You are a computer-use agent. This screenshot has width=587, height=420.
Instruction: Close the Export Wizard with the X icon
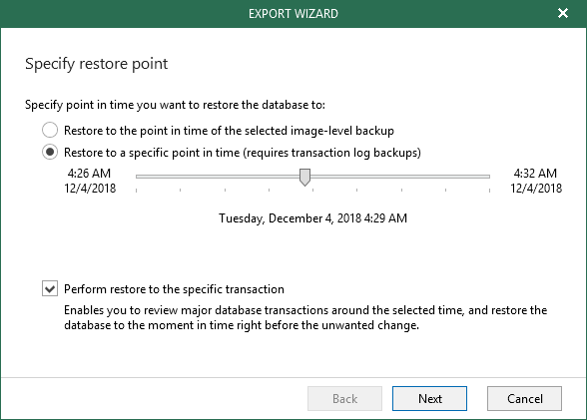pyautogui.click(x=563, y=13)
